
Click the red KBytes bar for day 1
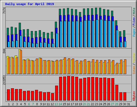pyautogui.click(x=8, y=95)
